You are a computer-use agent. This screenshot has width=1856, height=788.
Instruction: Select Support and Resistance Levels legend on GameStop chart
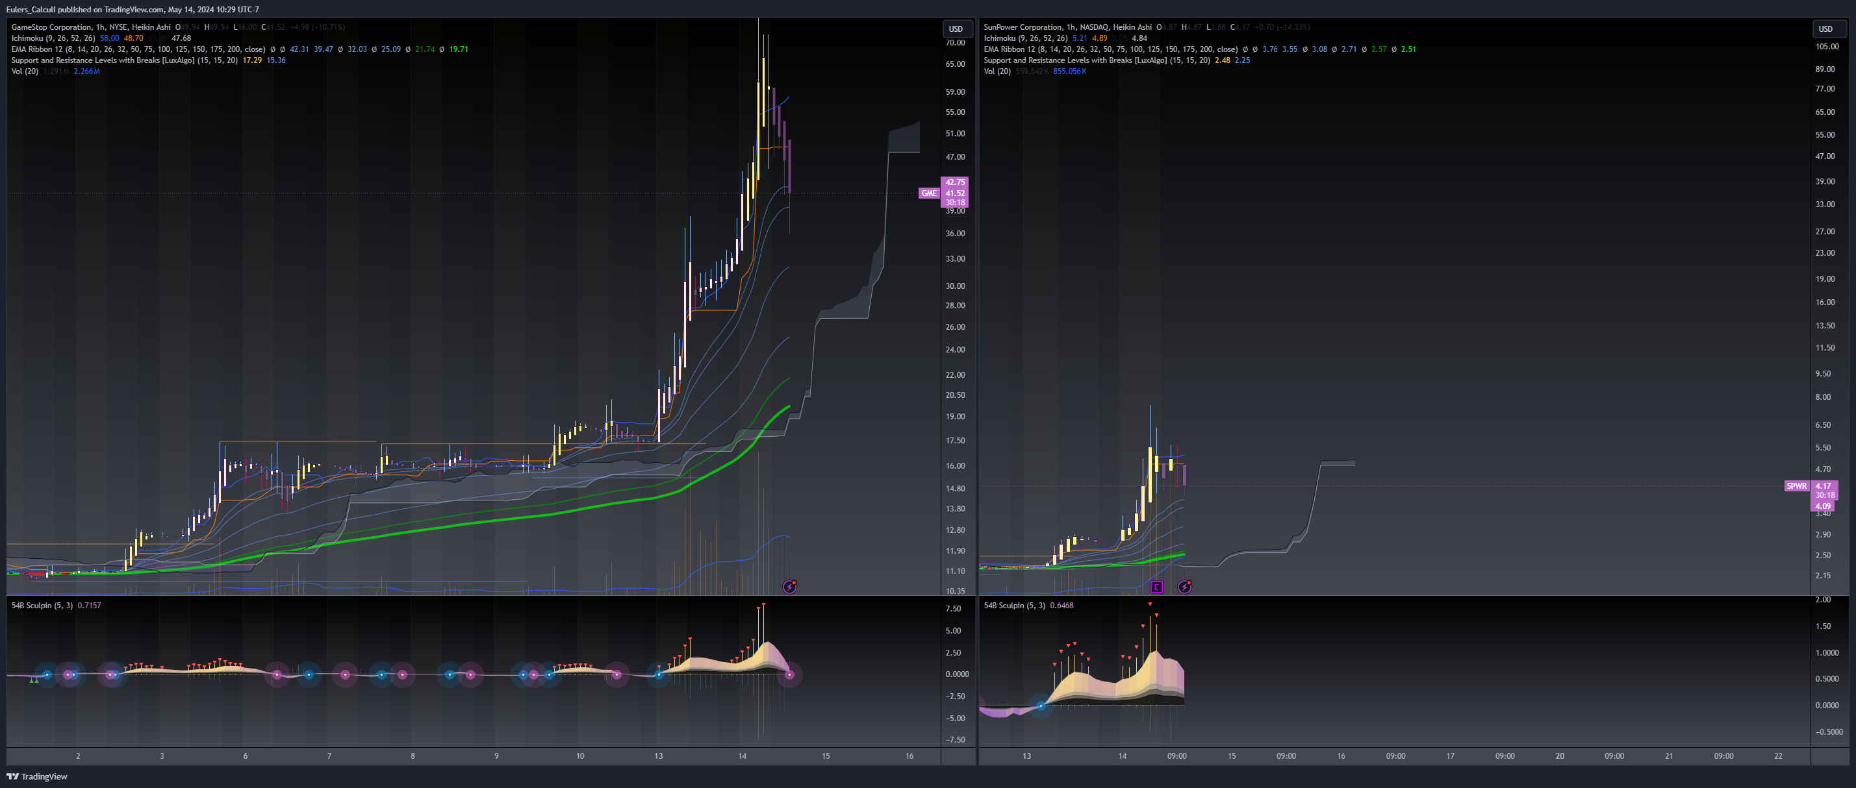tap(124, 60)
